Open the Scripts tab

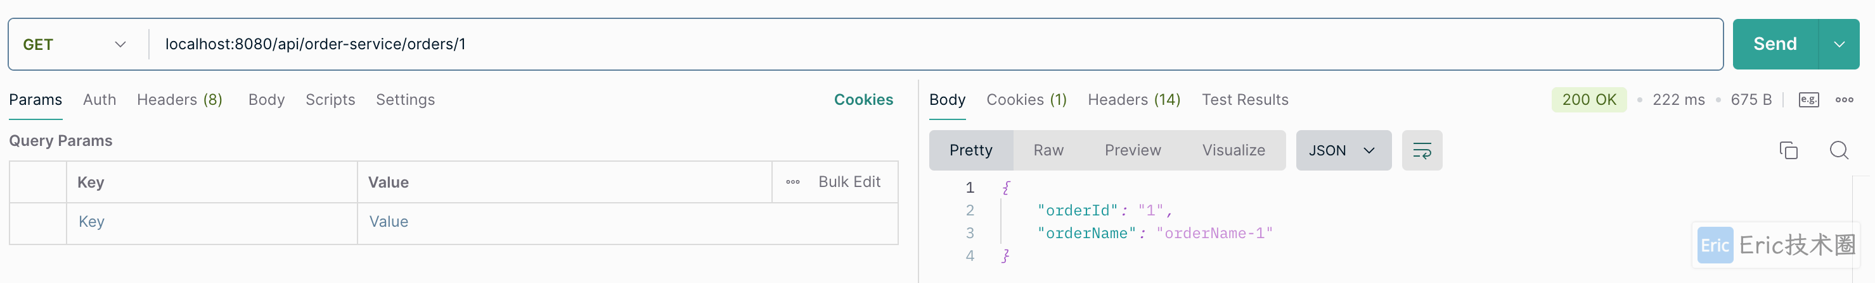click(330, 100)
